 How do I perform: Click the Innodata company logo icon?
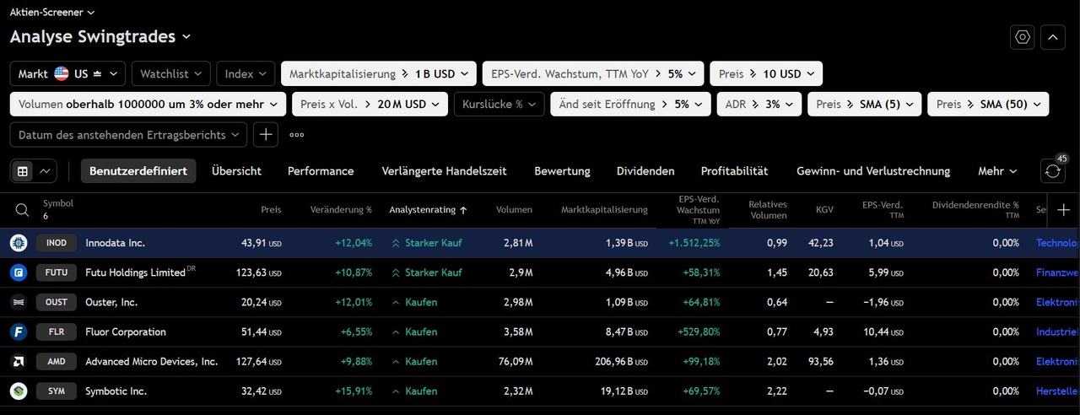[x=19, y=243]
